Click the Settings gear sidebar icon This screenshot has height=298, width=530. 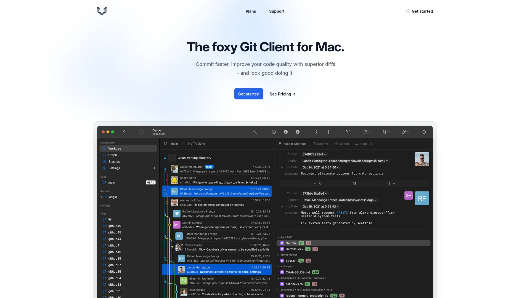click(x=105, y=168)
